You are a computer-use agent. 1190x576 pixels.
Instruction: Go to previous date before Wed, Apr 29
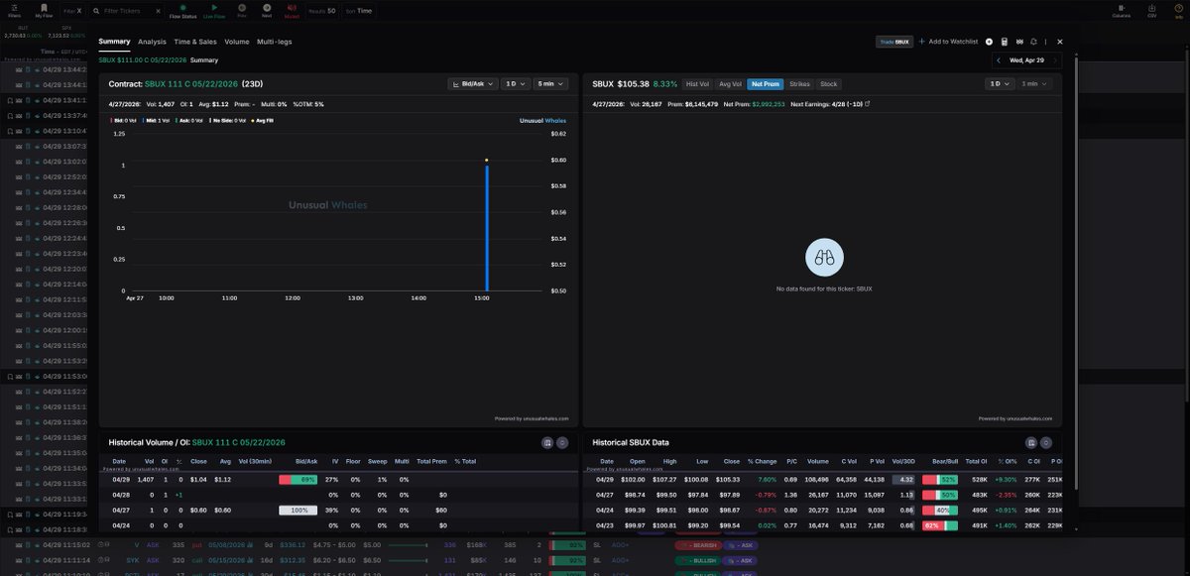(x=1001, y=60)
